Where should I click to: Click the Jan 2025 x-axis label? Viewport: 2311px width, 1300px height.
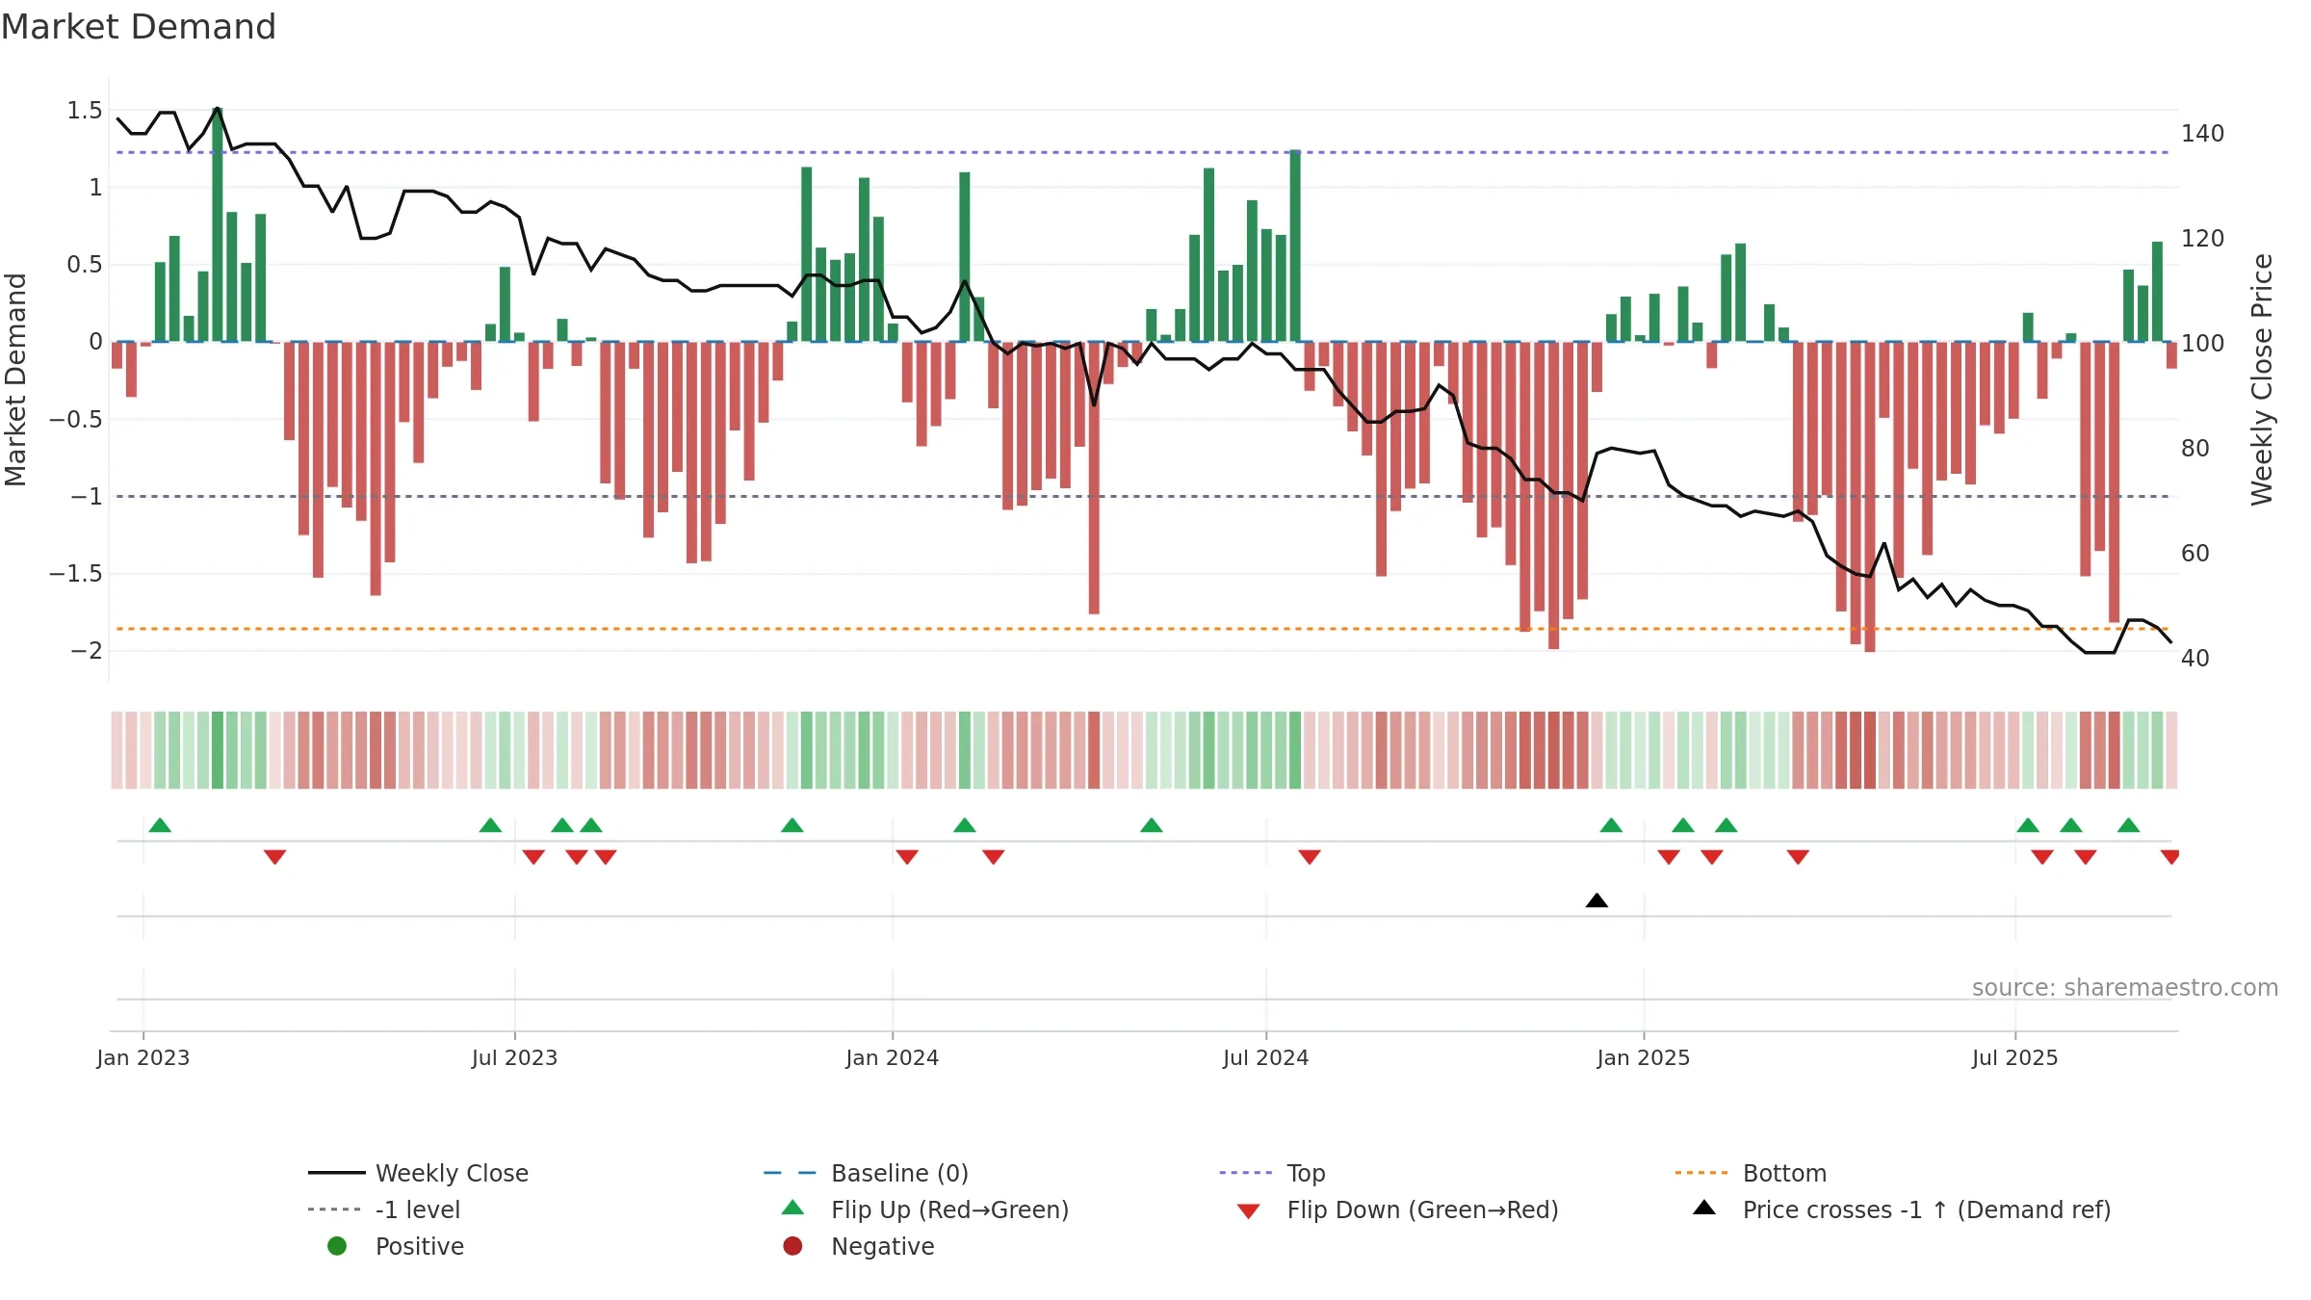click(1644, 1057)
